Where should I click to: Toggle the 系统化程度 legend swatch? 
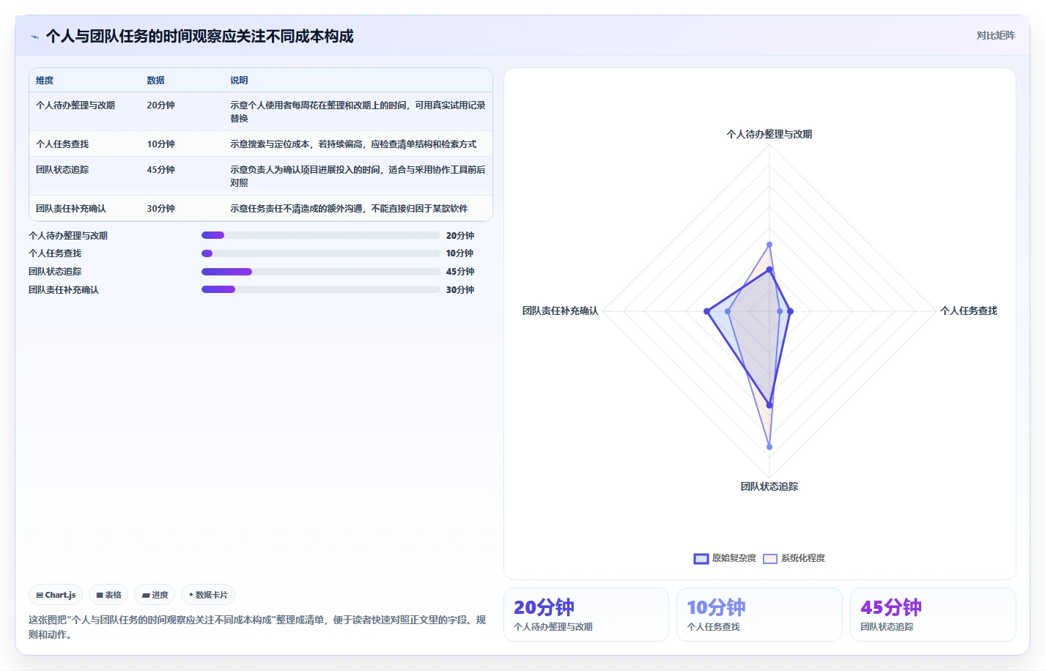(770, 558)
